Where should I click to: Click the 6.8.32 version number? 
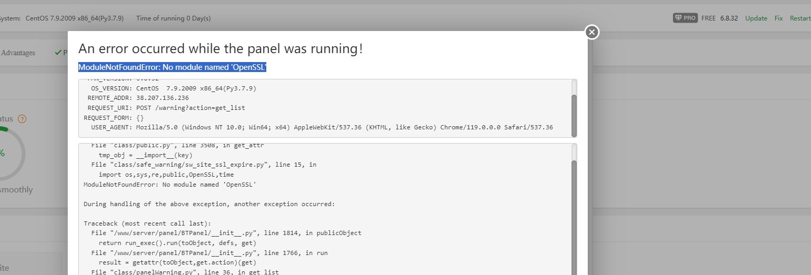729,18
